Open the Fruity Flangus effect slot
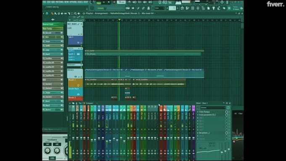The image size is (286, 161). [204, 112]
